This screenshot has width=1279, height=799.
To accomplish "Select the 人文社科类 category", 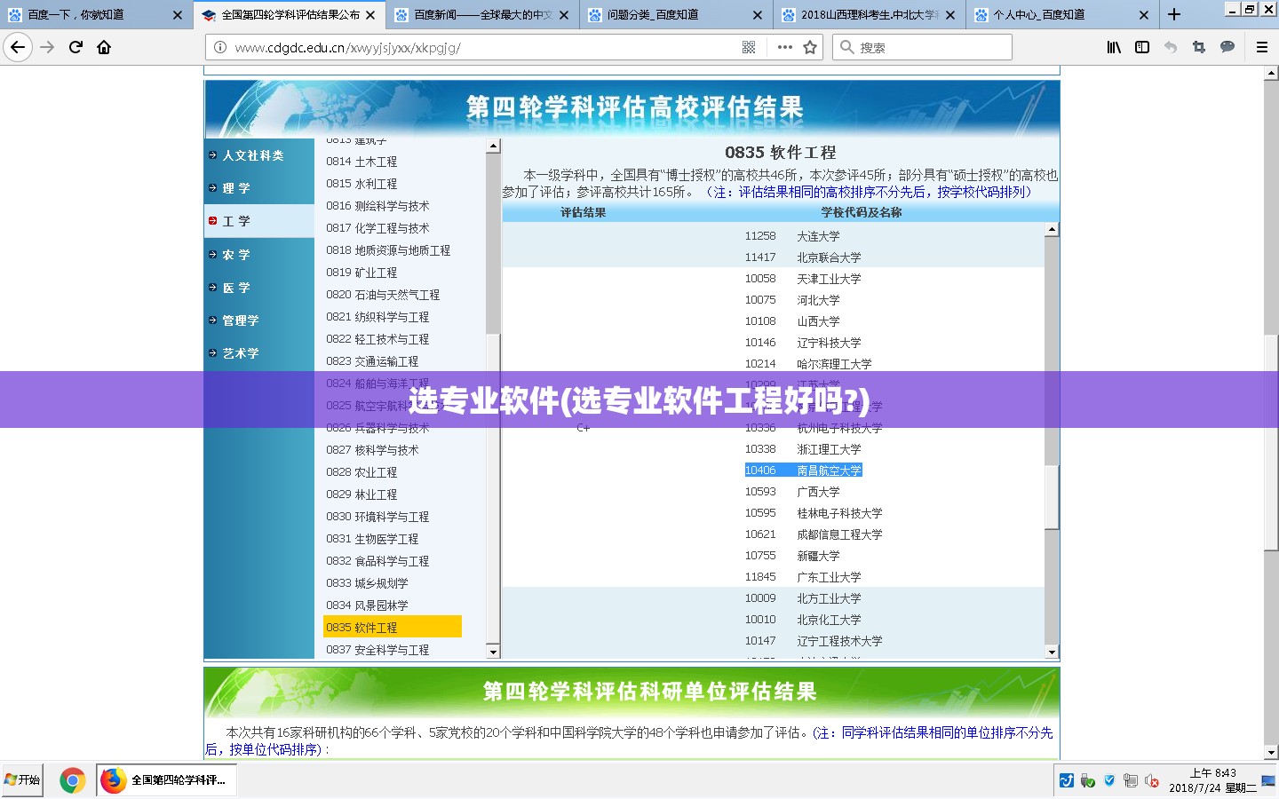I will pos(252,155).
